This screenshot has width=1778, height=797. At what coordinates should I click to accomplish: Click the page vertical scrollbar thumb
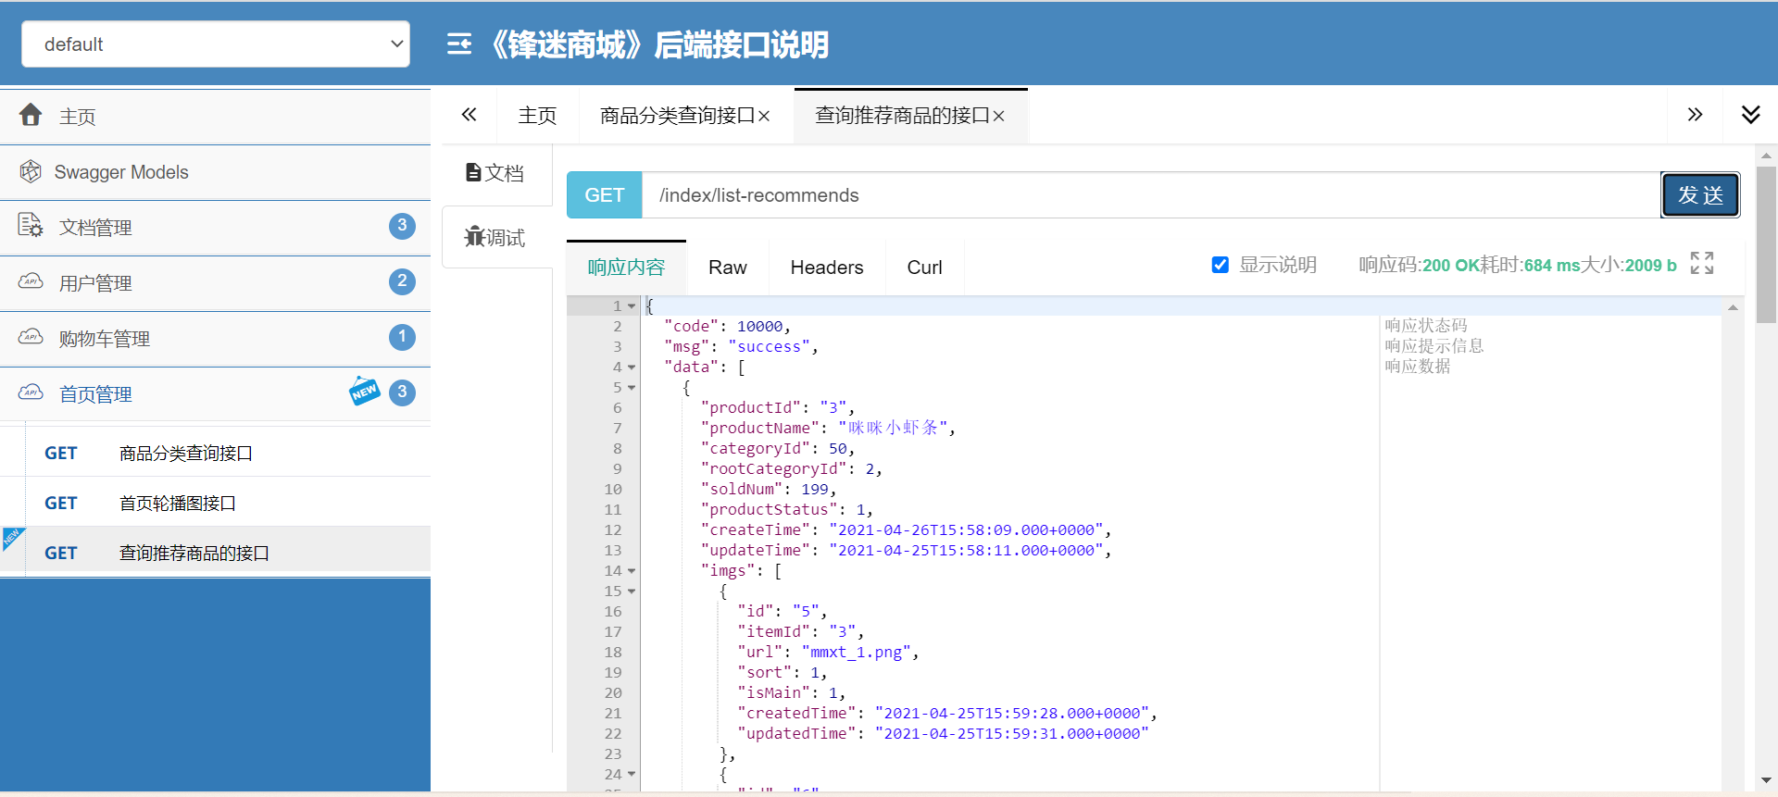[1767, 244]
